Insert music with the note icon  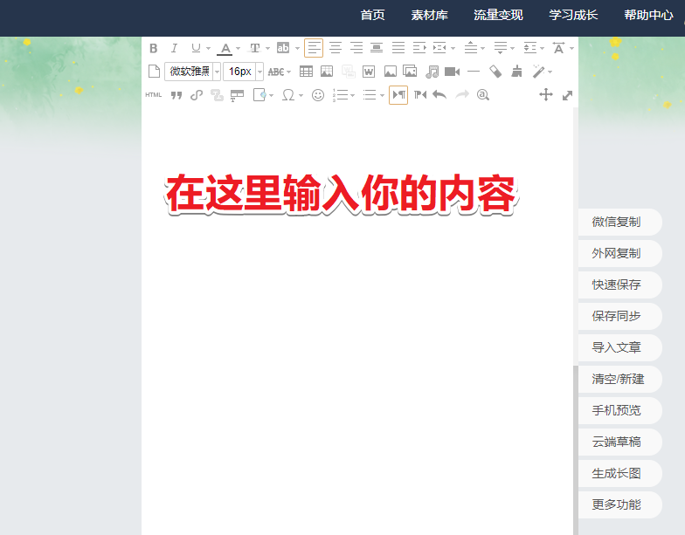pyautogui.click(x=432, y=72)
